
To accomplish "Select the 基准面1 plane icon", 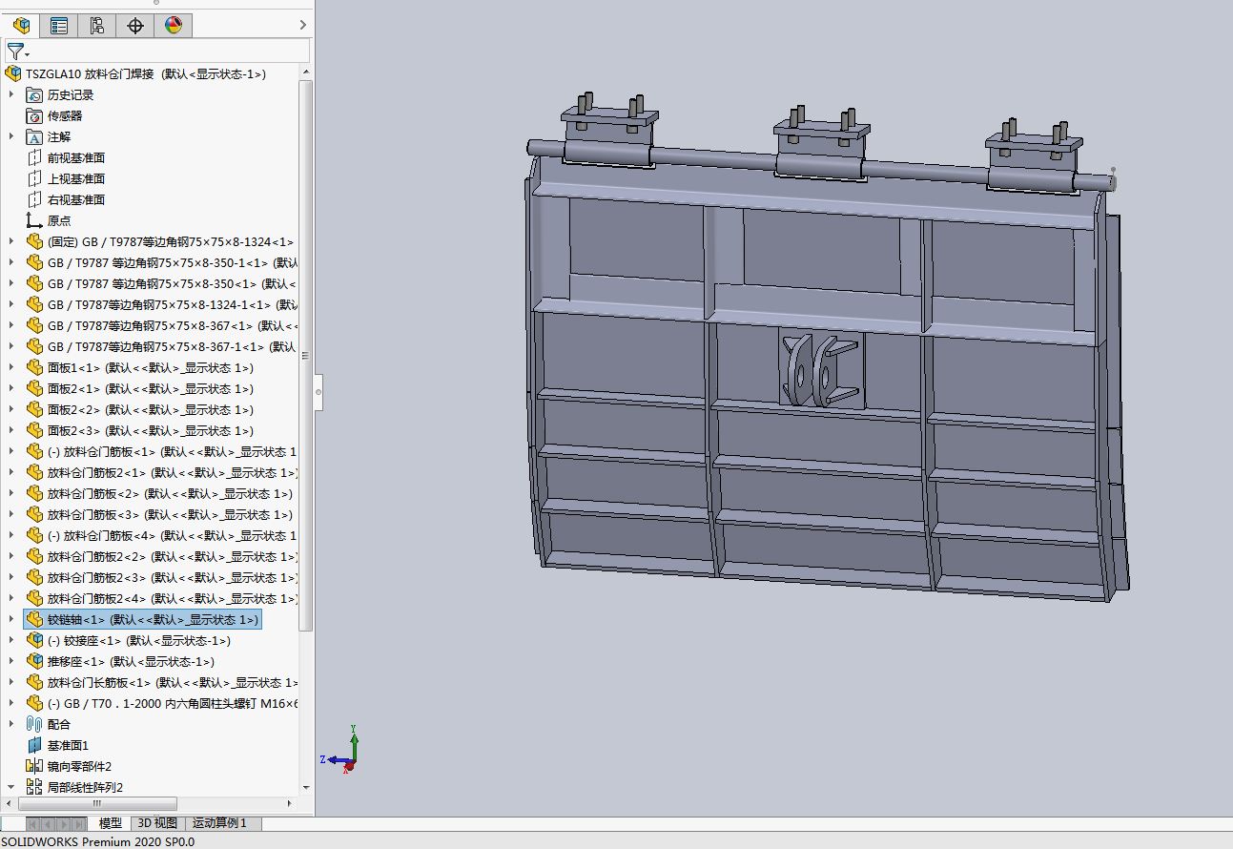I will point(34,745).
